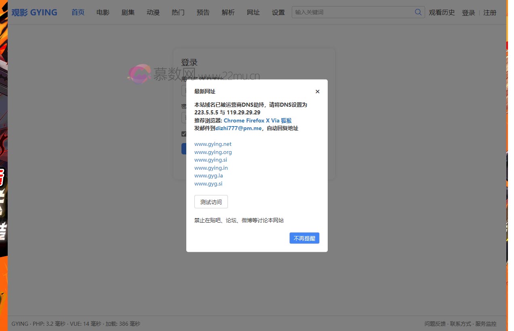Open the 设置 settings menu
The height and width of the screenshot is (331, 514).
[278, 12]
